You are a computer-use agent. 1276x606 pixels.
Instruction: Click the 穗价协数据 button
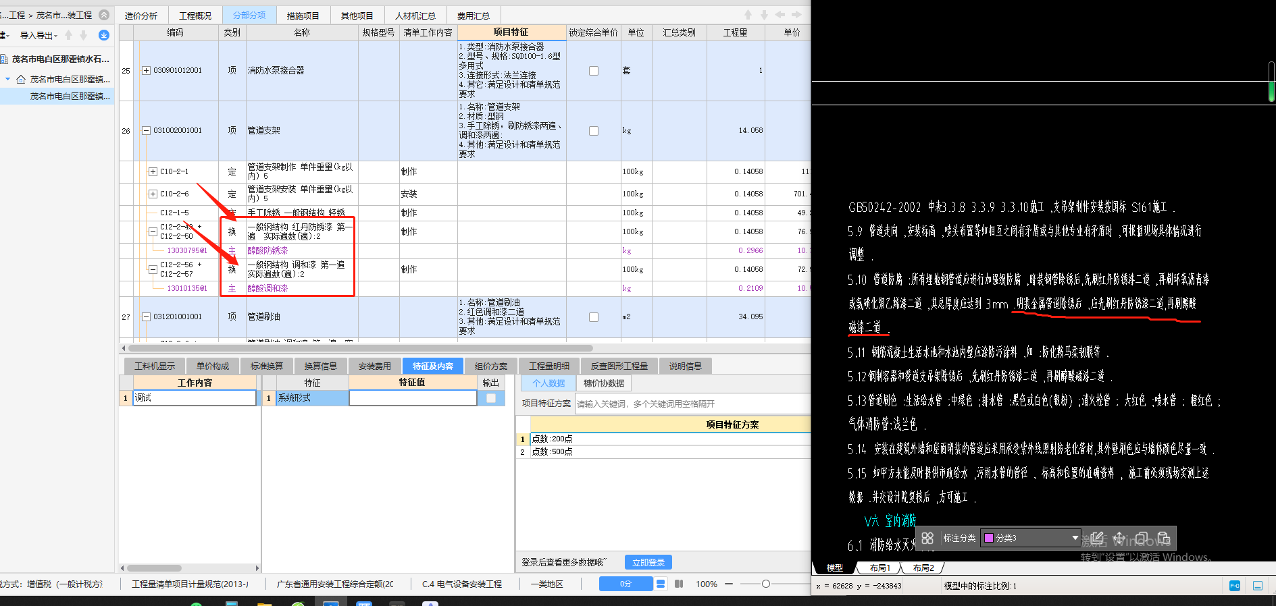pyautogui.click(x=604, y=383)
